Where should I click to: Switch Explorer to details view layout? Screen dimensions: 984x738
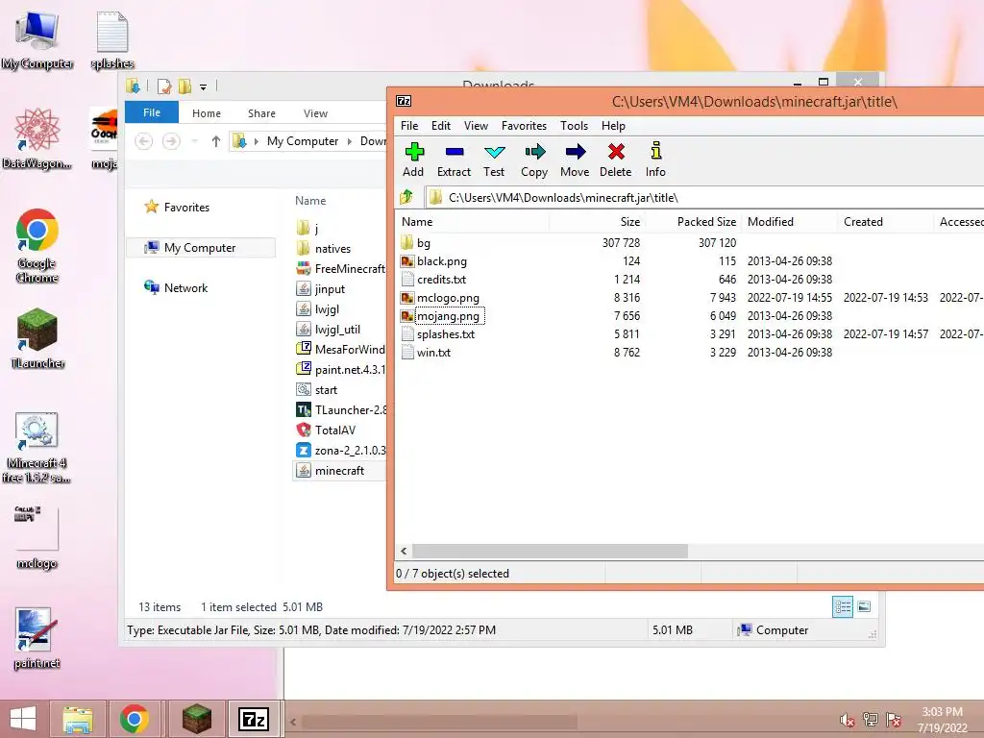tap(842, 607)
